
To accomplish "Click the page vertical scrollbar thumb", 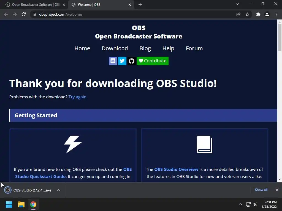I will 280,37.
